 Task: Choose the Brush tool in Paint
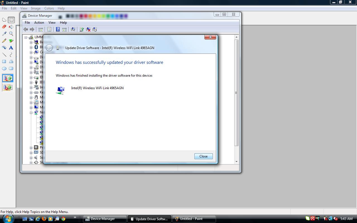(11, 41)
